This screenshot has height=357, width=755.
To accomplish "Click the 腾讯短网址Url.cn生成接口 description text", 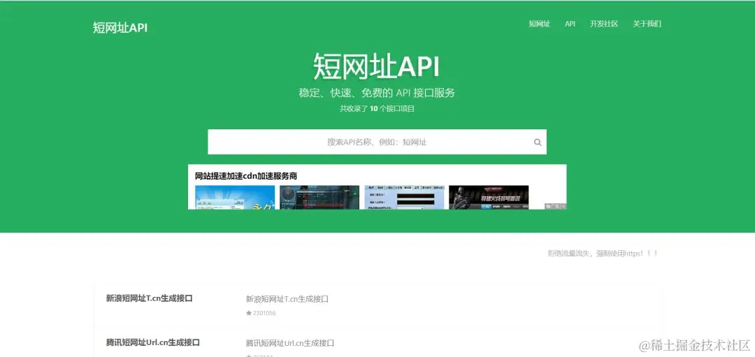I will 290,343.
